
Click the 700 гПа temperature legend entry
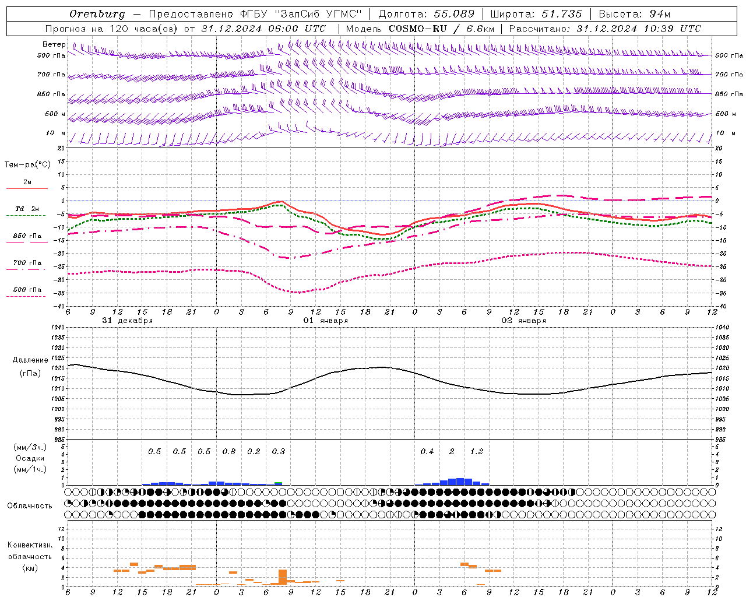(x=27, y=263)
